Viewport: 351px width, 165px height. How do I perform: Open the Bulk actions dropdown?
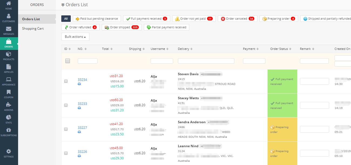(75, 37)
